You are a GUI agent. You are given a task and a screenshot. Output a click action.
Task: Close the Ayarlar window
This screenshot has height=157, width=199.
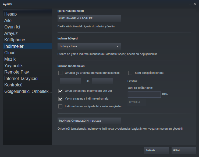tap(195, 4)
